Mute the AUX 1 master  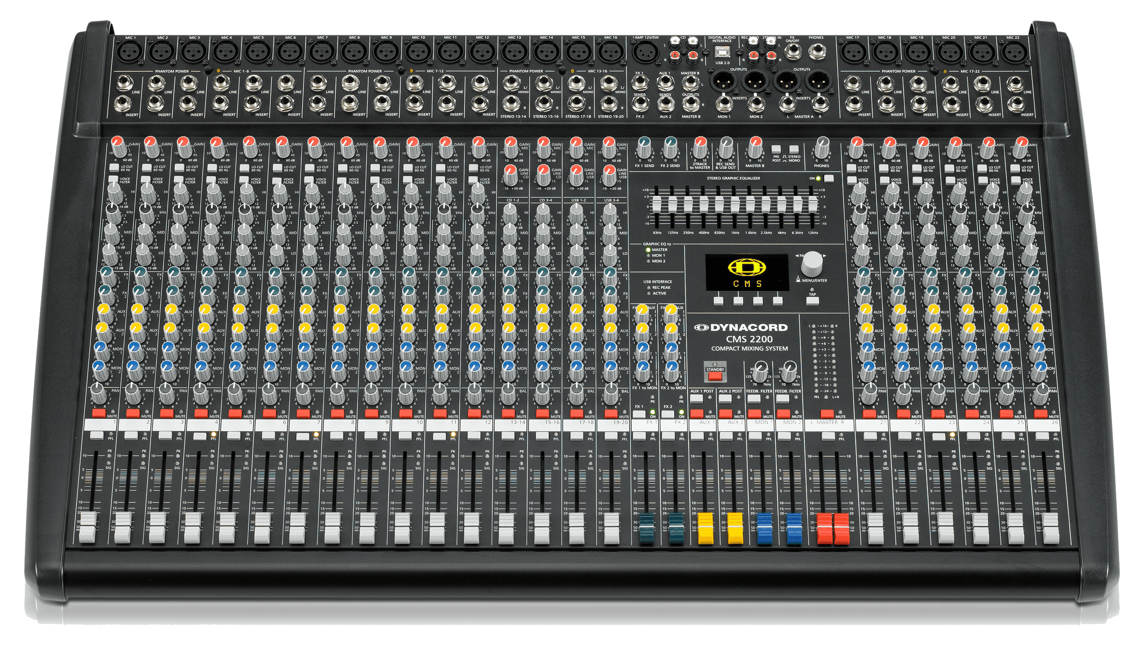click(x=697, y=413)
